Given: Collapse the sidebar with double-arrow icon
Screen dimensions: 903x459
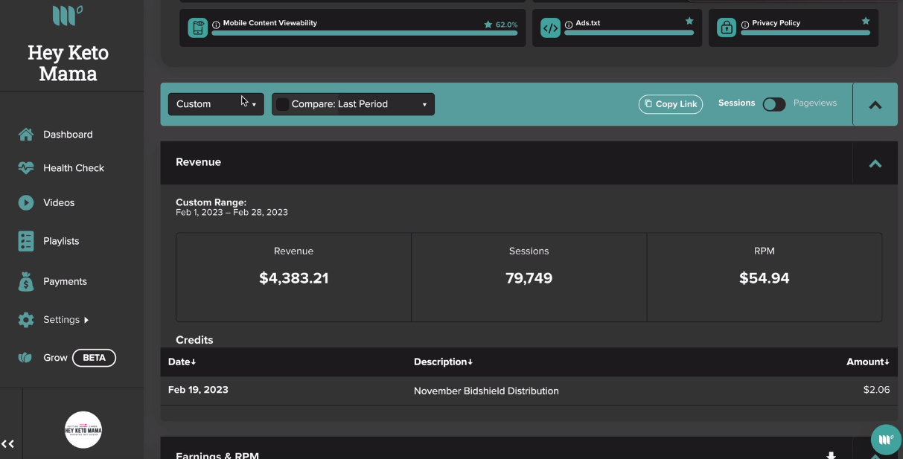Looking at the screenshot, I should point(7,444).
